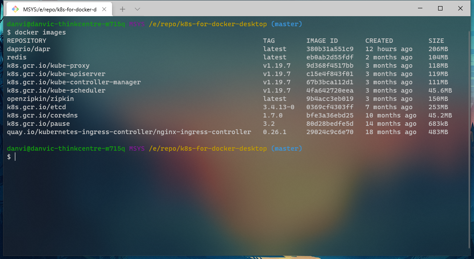Click k8s.gcr.io/pause repository text
474x259 pixels.
pyautogui.click(x=39, y=124)
